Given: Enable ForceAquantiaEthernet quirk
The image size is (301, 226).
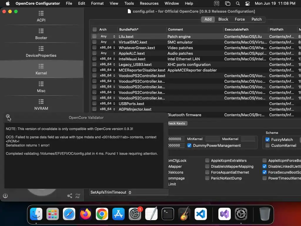Looking at the screenshot, I should coord(207,172).
